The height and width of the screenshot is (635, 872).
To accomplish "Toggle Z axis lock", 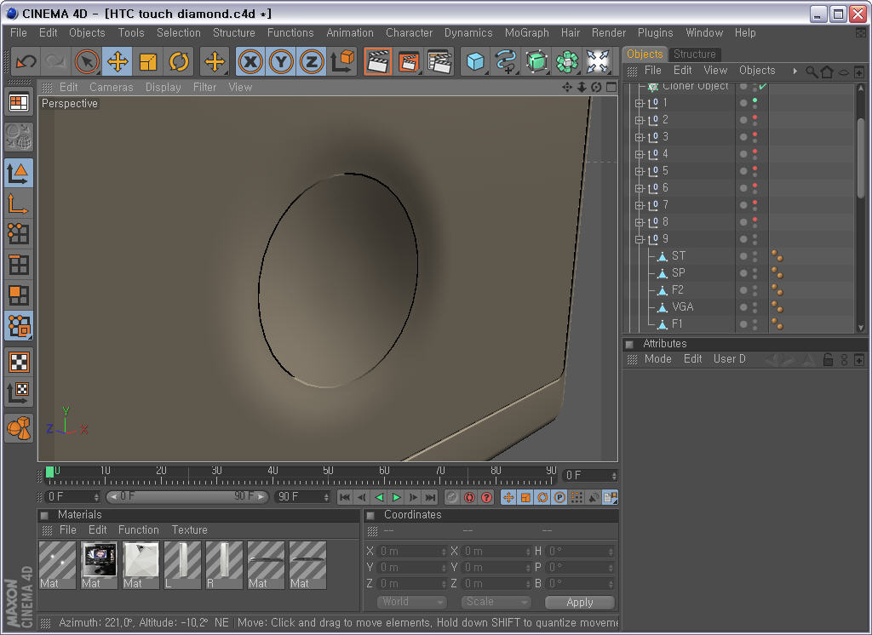I will (312, 61).
